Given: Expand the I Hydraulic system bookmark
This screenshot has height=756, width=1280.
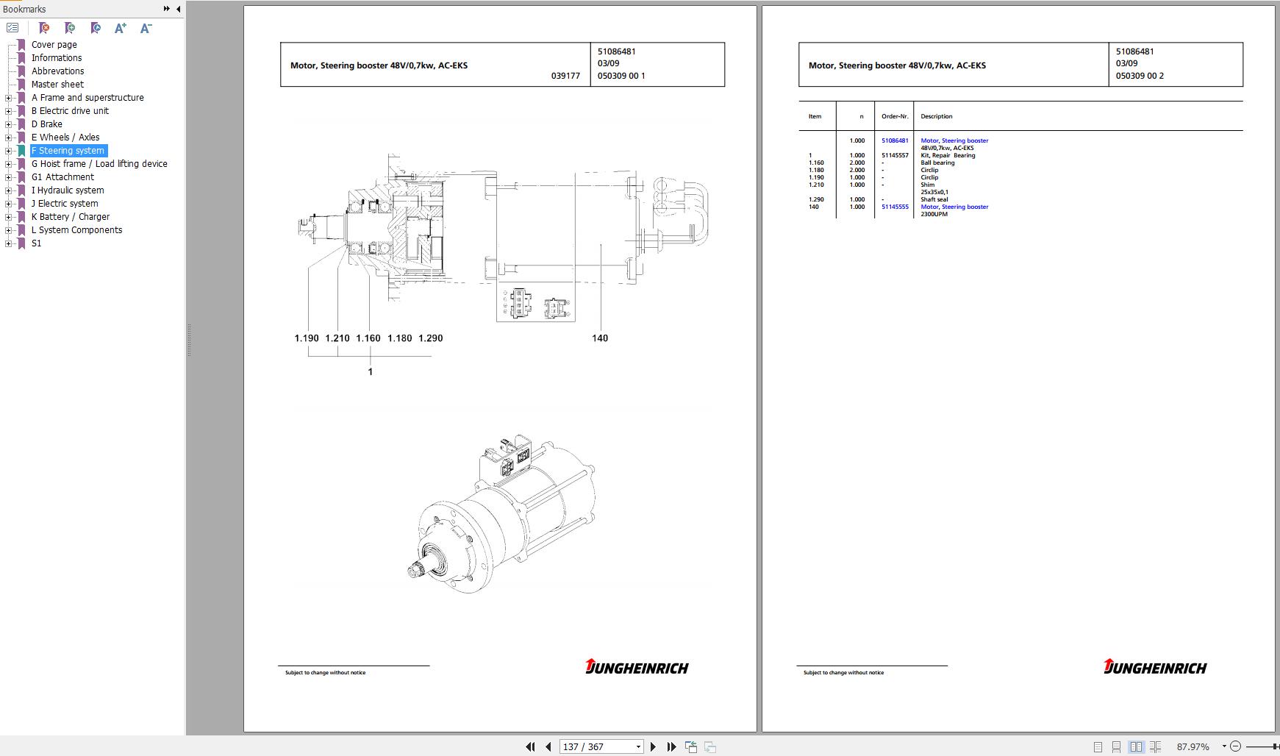Looking at the screenshot, I should click(9, 190).
